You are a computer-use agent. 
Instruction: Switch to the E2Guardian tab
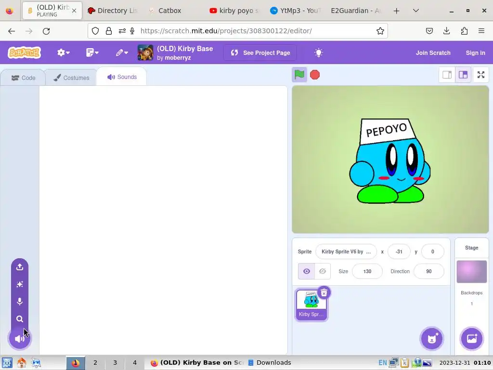[356, 11]
